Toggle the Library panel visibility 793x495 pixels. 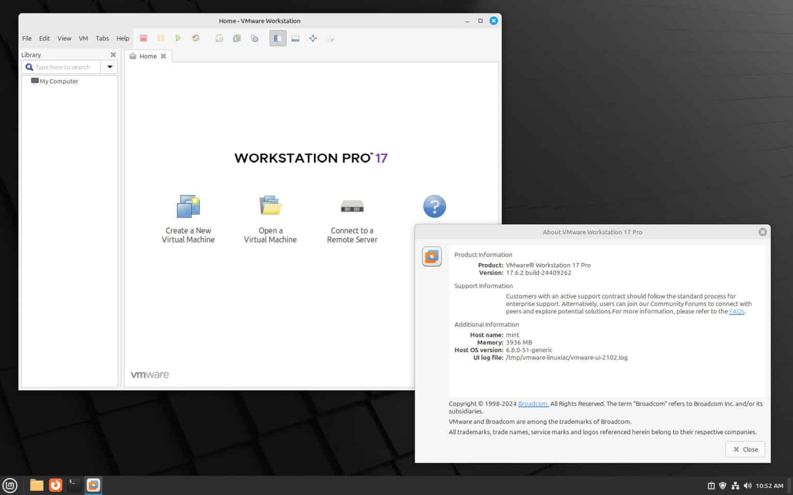pyautogui.click(x=278, y=38)
